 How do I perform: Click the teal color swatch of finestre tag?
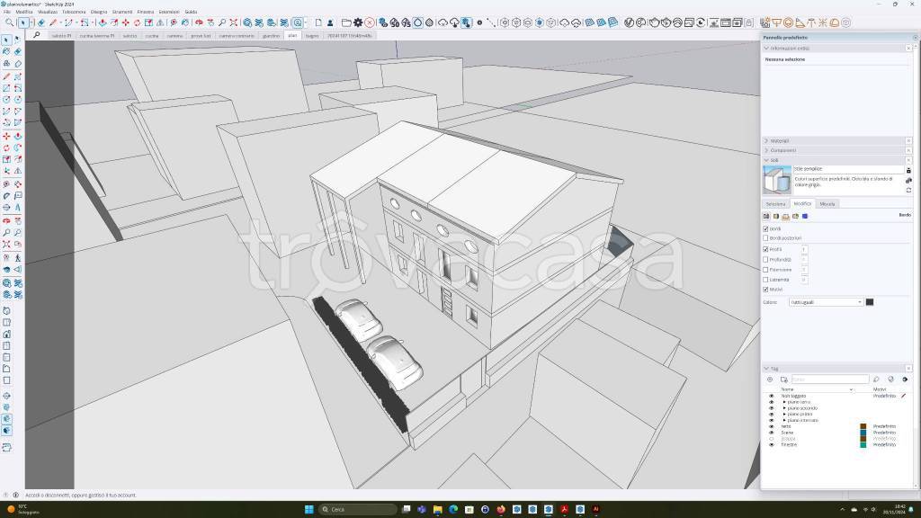click(863, 444)
